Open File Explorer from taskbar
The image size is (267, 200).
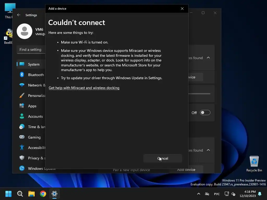click(x=32, y=194)
